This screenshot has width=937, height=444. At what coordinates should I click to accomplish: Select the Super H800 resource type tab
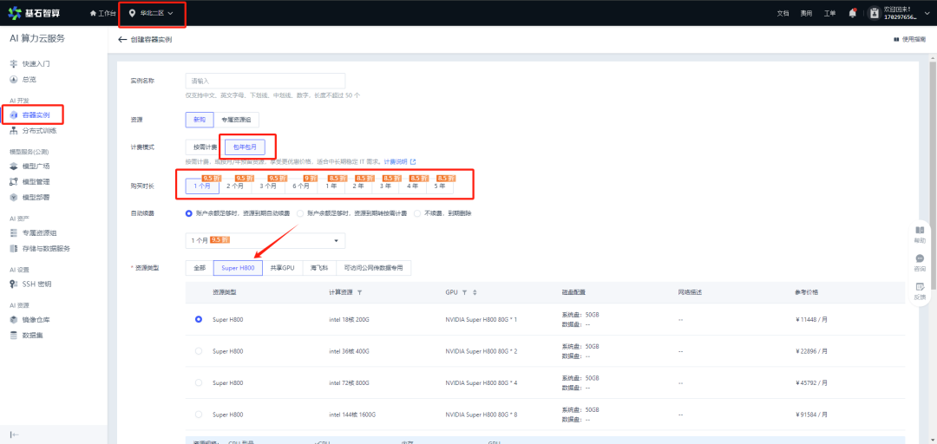[238, 268]
